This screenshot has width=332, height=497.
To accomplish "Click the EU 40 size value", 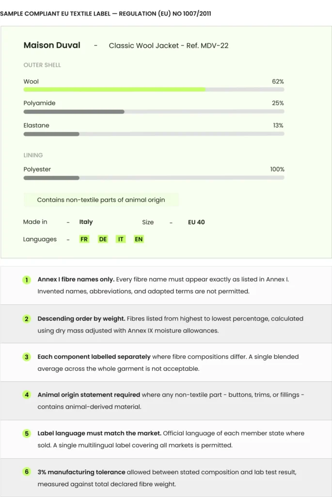I will pyautogui.click(x=196, y=222).
